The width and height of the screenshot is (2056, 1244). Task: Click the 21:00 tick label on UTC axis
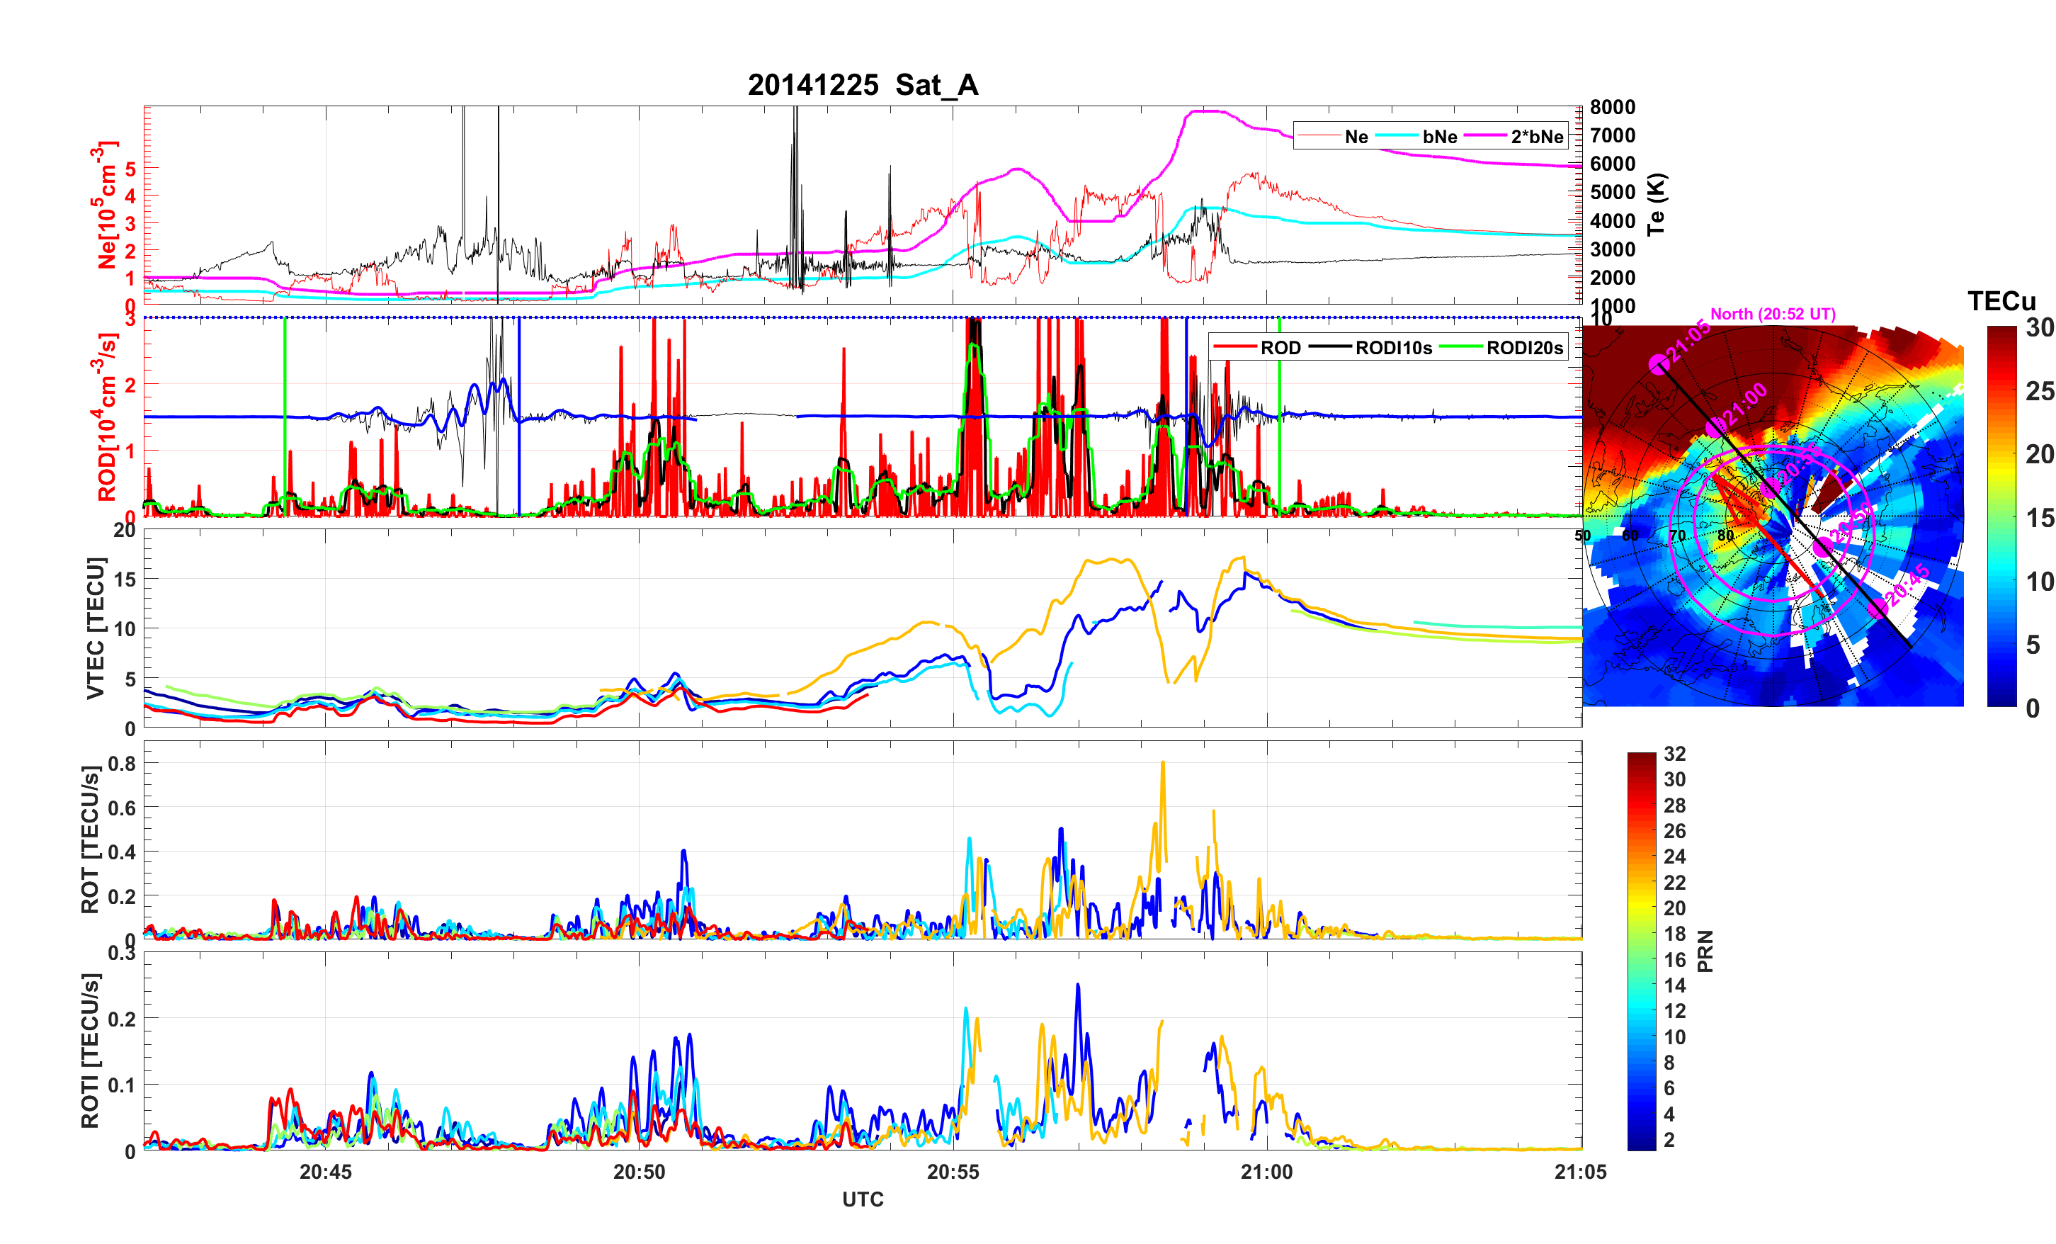1266,1171
